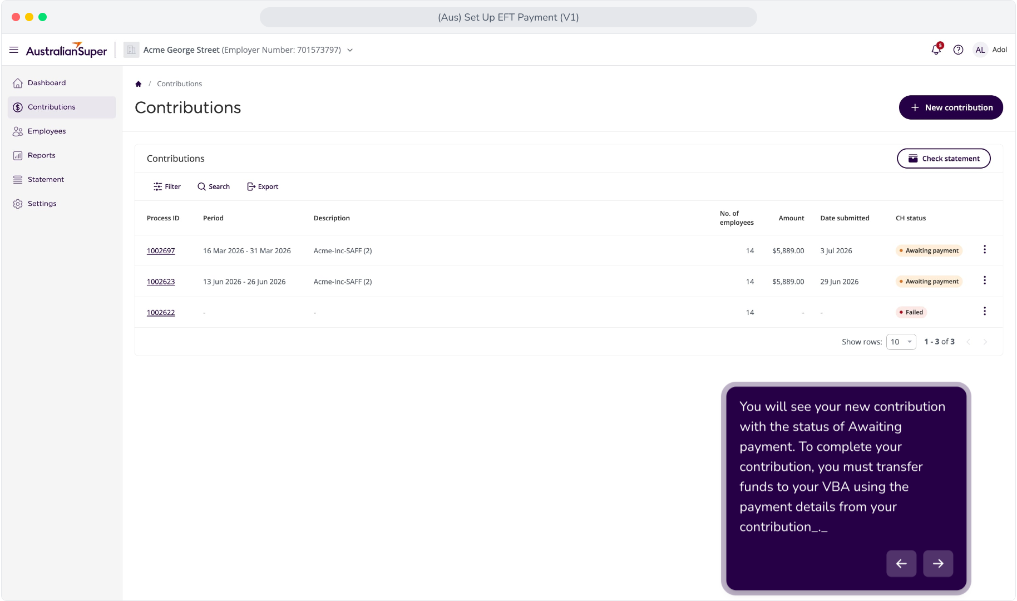
Task: Click the Amount column header
Action: [791, 218]
